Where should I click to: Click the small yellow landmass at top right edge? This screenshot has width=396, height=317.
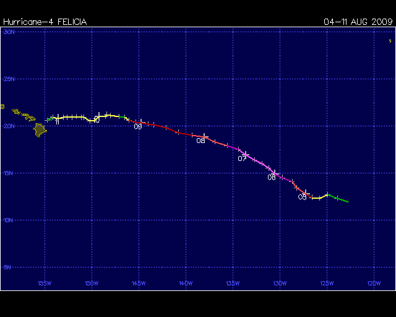(390, 41)
